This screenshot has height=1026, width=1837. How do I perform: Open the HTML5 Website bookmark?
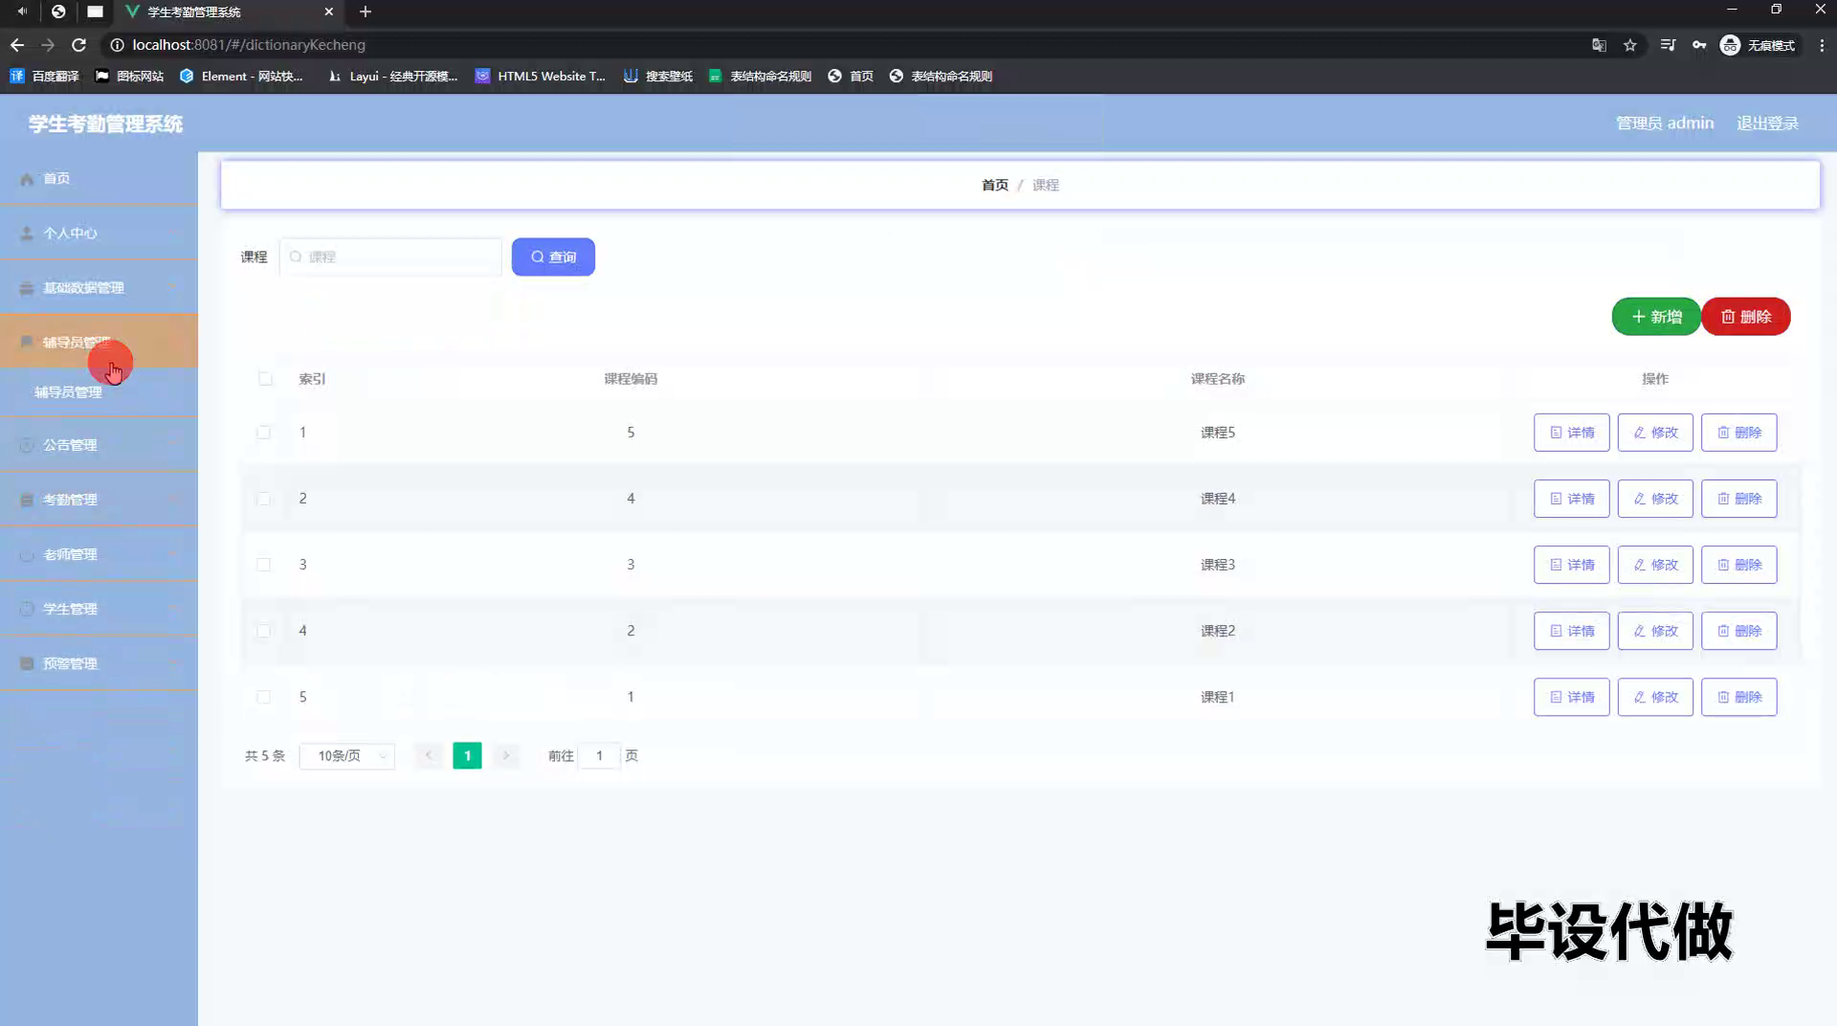pos(541,77)
